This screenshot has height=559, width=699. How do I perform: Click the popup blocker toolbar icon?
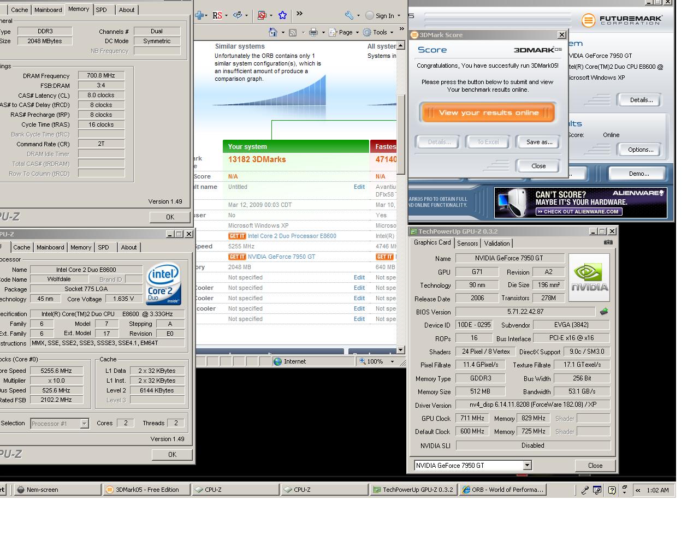(262, 15)
